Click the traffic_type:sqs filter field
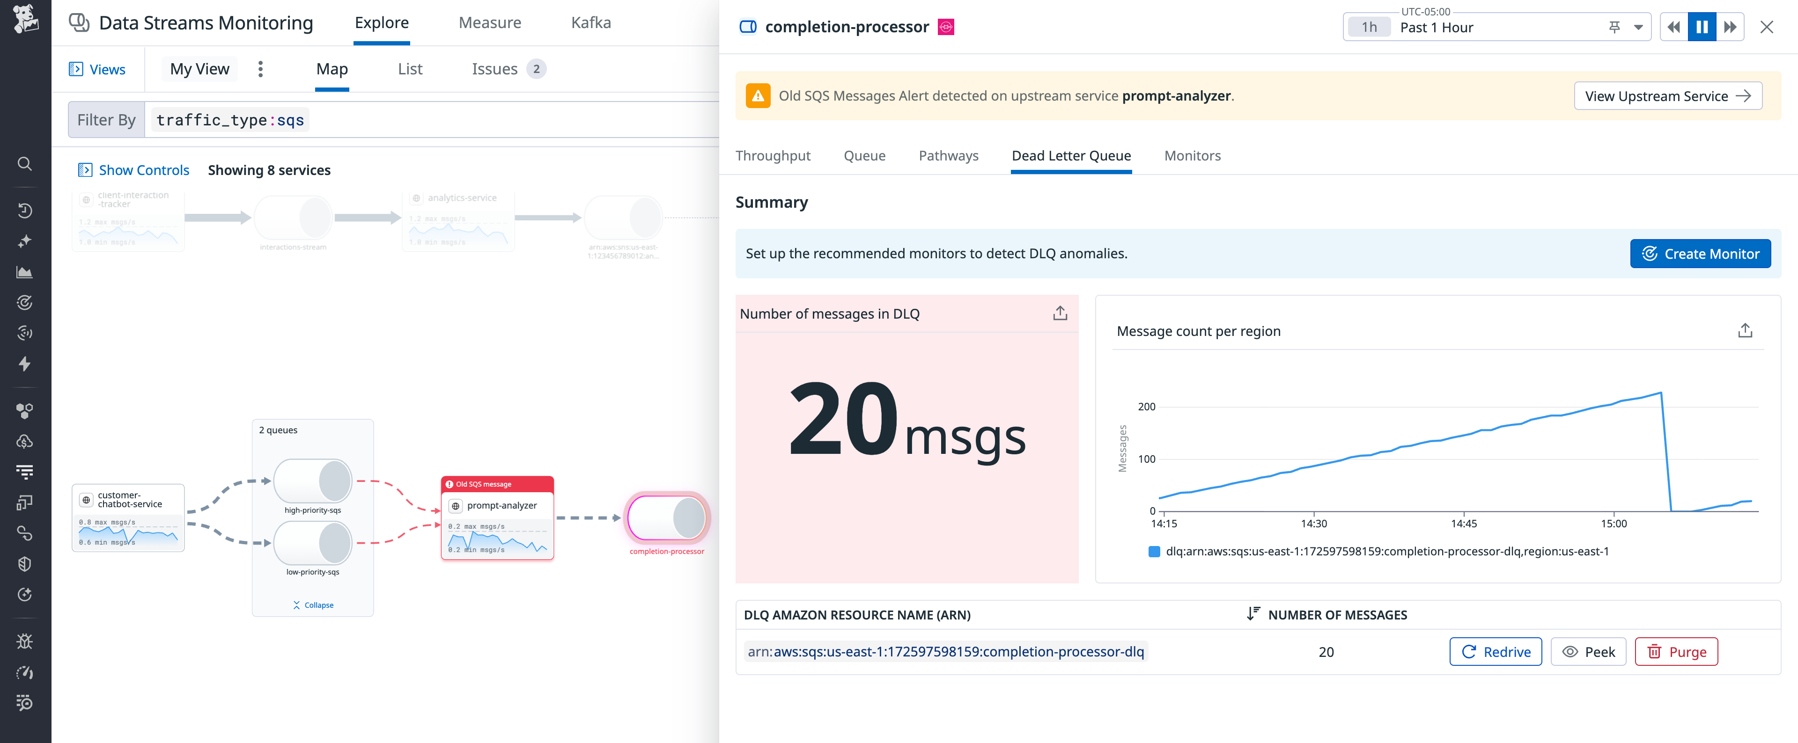1798x743 pixels. 229,119
